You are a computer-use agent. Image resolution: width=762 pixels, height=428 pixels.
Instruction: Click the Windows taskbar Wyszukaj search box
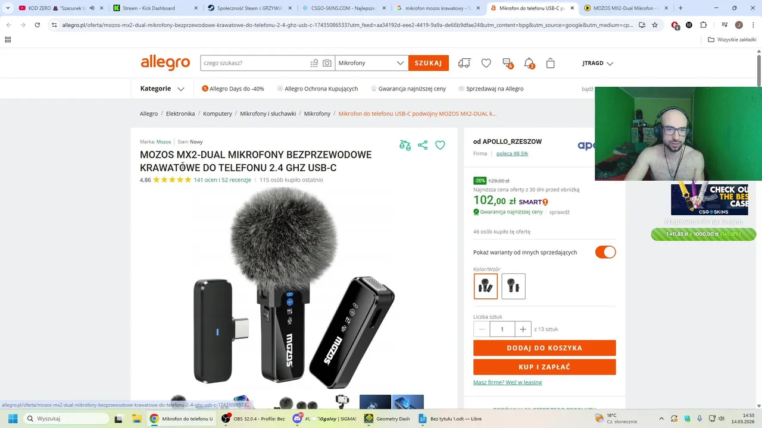(x=67, y=418)
